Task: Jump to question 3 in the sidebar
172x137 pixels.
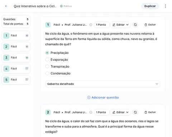Action: (16, 57)
